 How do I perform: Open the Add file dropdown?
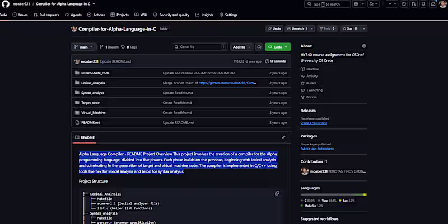tap(241, 47)
